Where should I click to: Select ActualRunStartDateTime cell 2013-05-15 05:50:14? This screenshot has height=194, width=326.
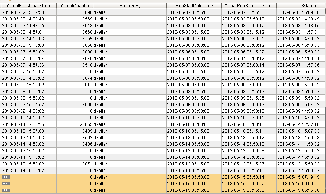(249, 177)
